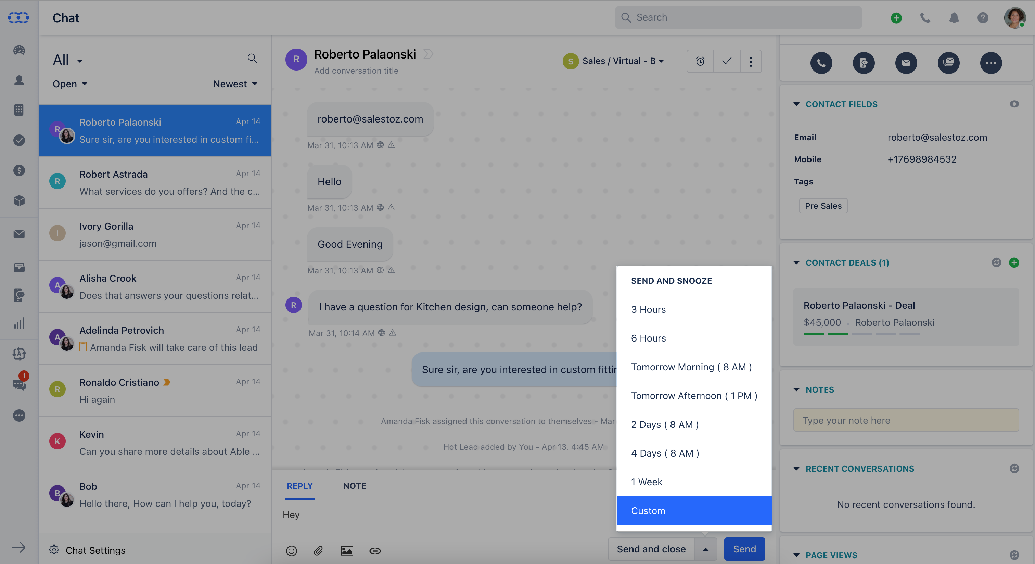Click the green quick-add plus icon in header
Viewport: 1035px width, 564px height.
point(896,18)
